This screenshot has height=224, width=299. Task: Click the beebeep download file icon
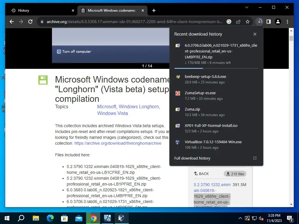(x=178, y=77)
